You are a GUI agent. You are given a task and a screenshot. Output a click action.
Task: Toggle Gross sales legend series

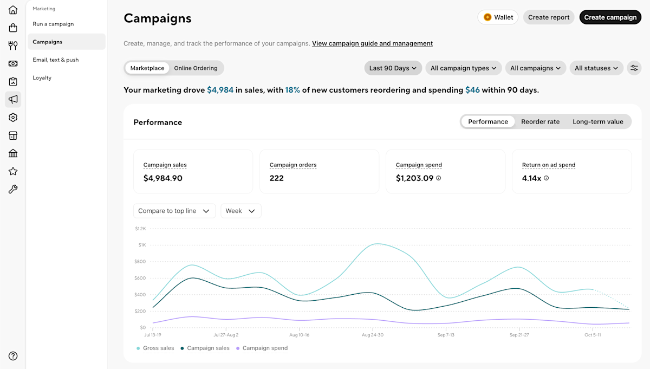(155, 348)
